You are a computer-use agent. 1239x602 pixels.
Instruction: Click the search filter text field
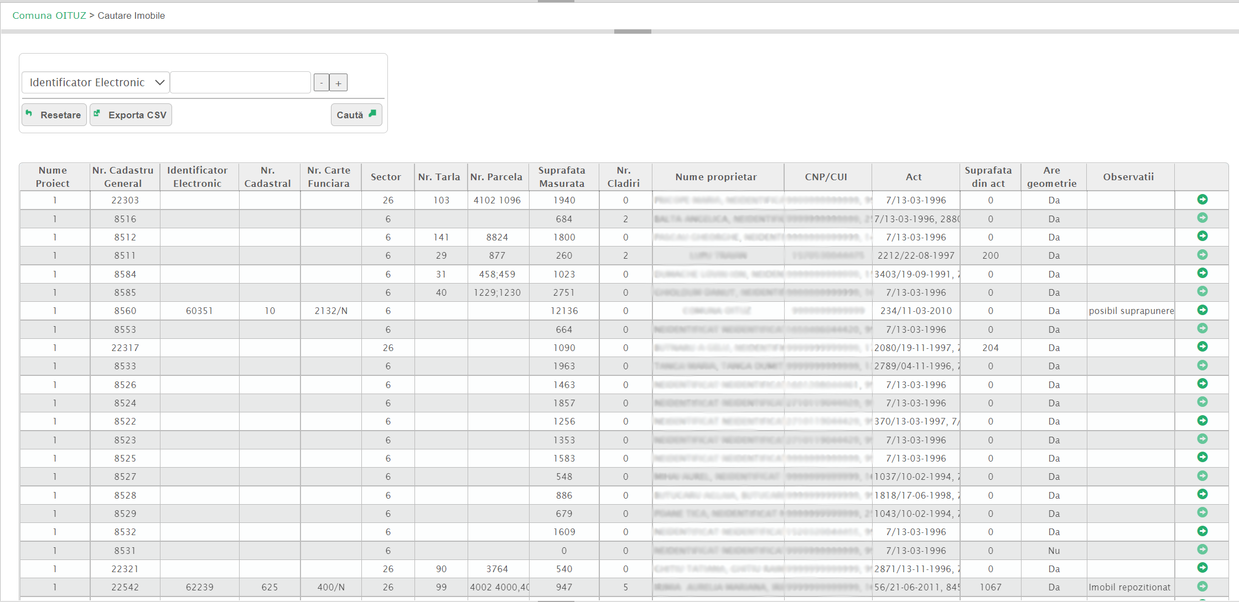point(240,82)
